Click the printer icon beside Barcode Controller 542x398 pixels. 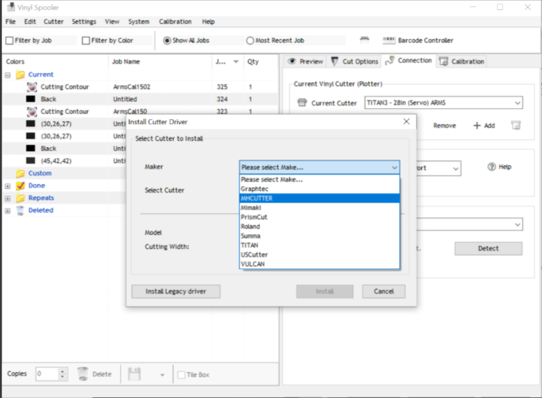(364, 40)
